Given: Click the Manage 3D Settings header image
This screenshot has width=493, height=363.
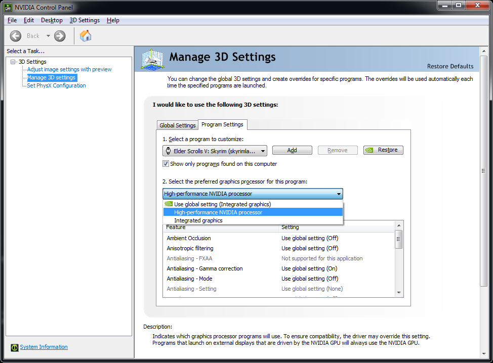Looking at the screenshot, I should coord(152,59).
